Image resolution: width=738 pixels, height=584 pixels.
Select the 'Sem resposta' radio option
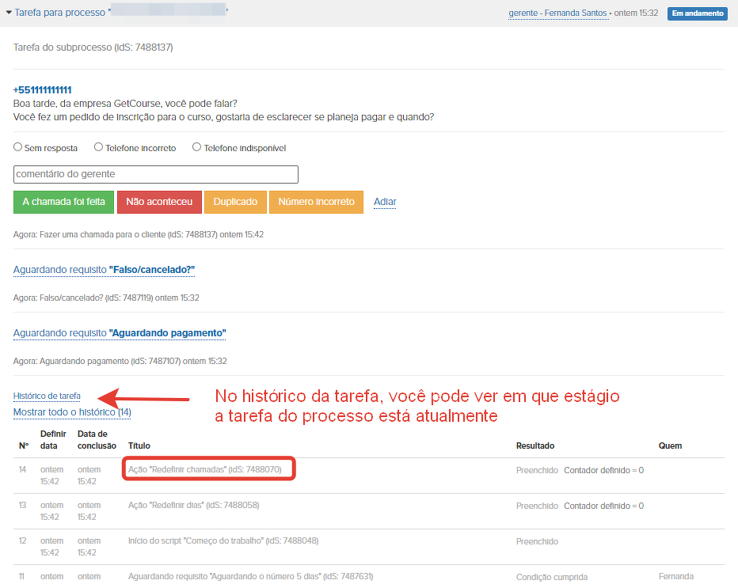[18, 147]
